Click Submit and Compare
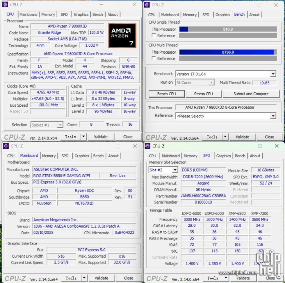The height and width of the screenshot is (283, 285). tap(251, 94)
